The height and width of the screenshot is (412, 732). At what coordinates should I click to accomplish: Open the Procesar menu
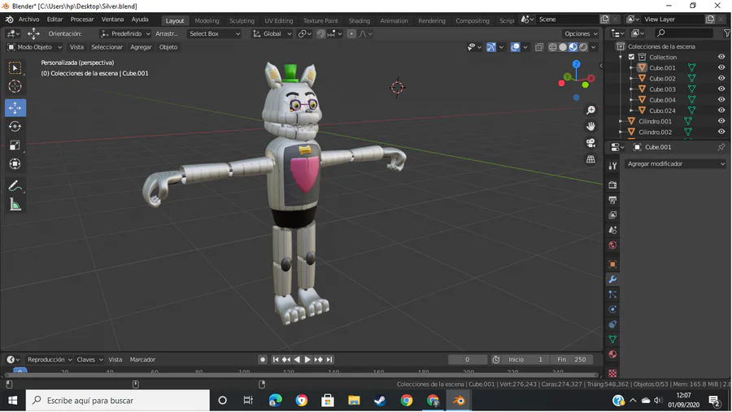coord(82,20)
